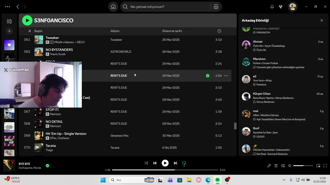The height and width of the screenshot is (185, 330).
Task: Toggle repeat mode in the player bar
Action: 184,163
